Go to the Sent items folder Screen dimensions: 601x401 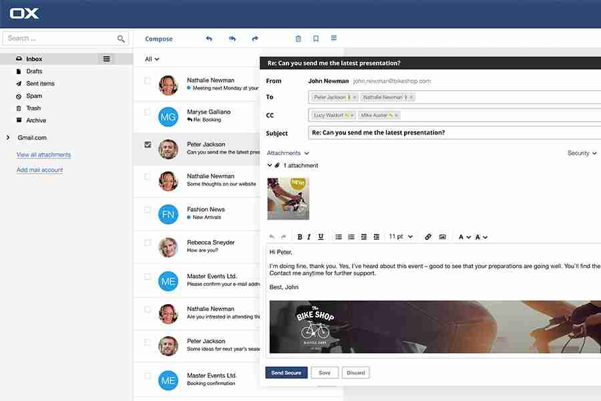(40, 84)
